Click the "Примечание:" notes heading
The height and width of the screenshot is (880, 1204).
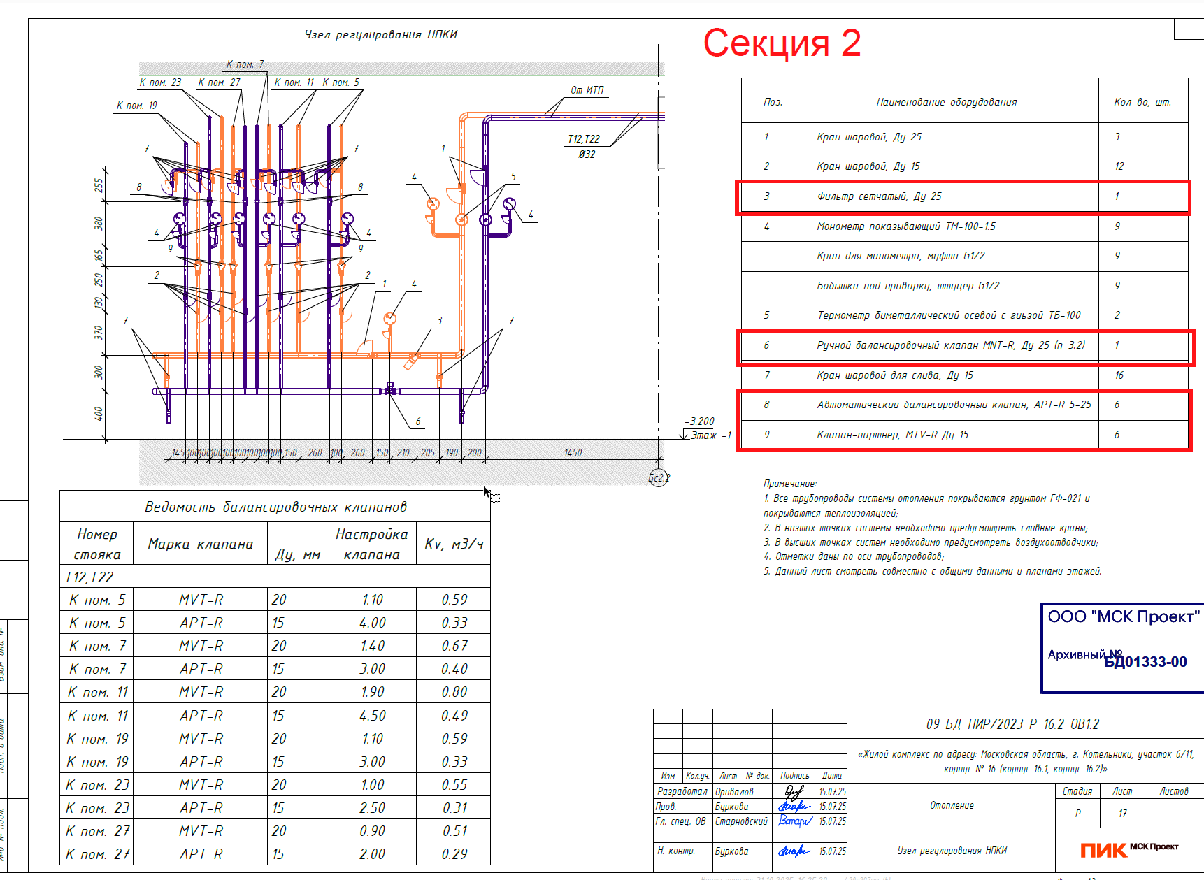(790, 484)
